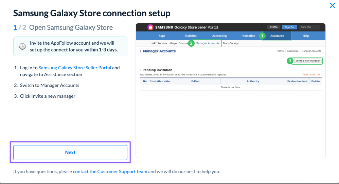Viewport: 339px width, 184px height.
Task: Click the Transfer App submenu item
Action: click(231, 43)
